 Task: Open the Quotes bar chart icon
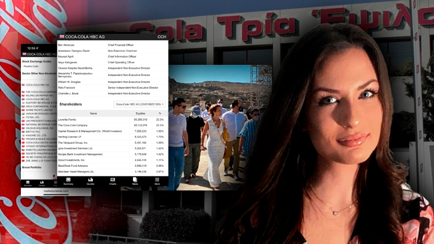coord(90,181)
